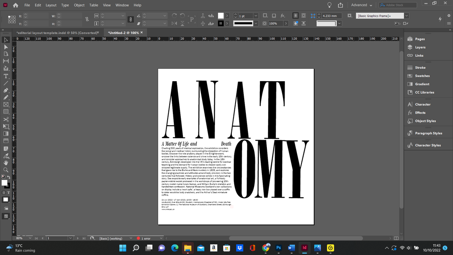Toggle no text wrap button

(x=295, y=16)
